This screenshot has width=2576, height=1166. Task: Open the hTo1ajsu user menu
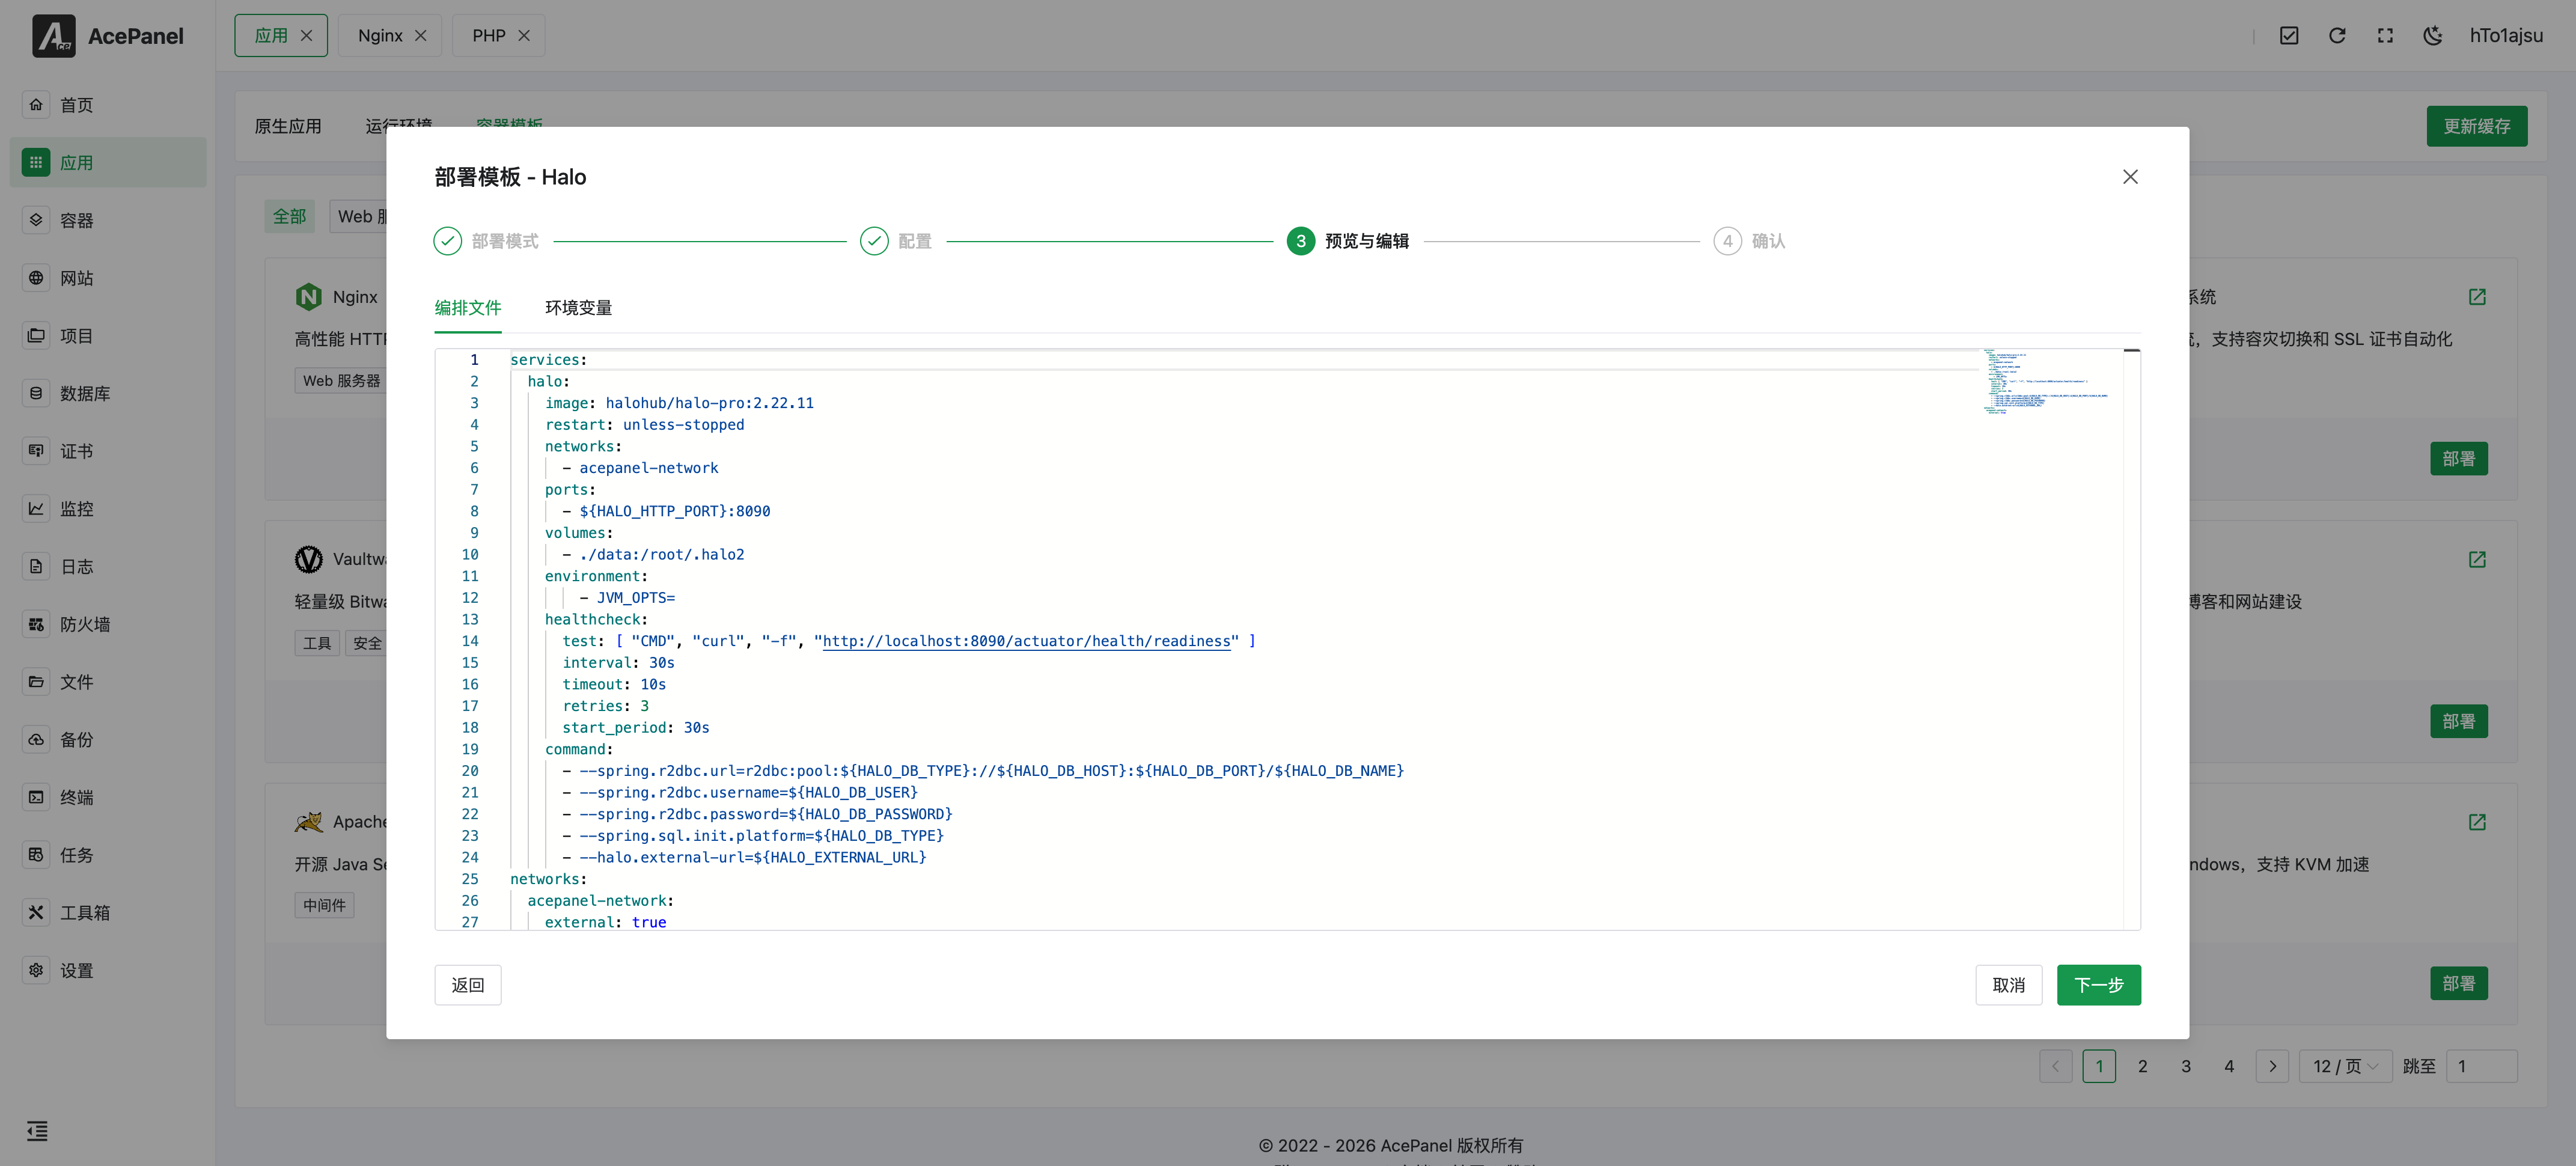point(2506,36)
